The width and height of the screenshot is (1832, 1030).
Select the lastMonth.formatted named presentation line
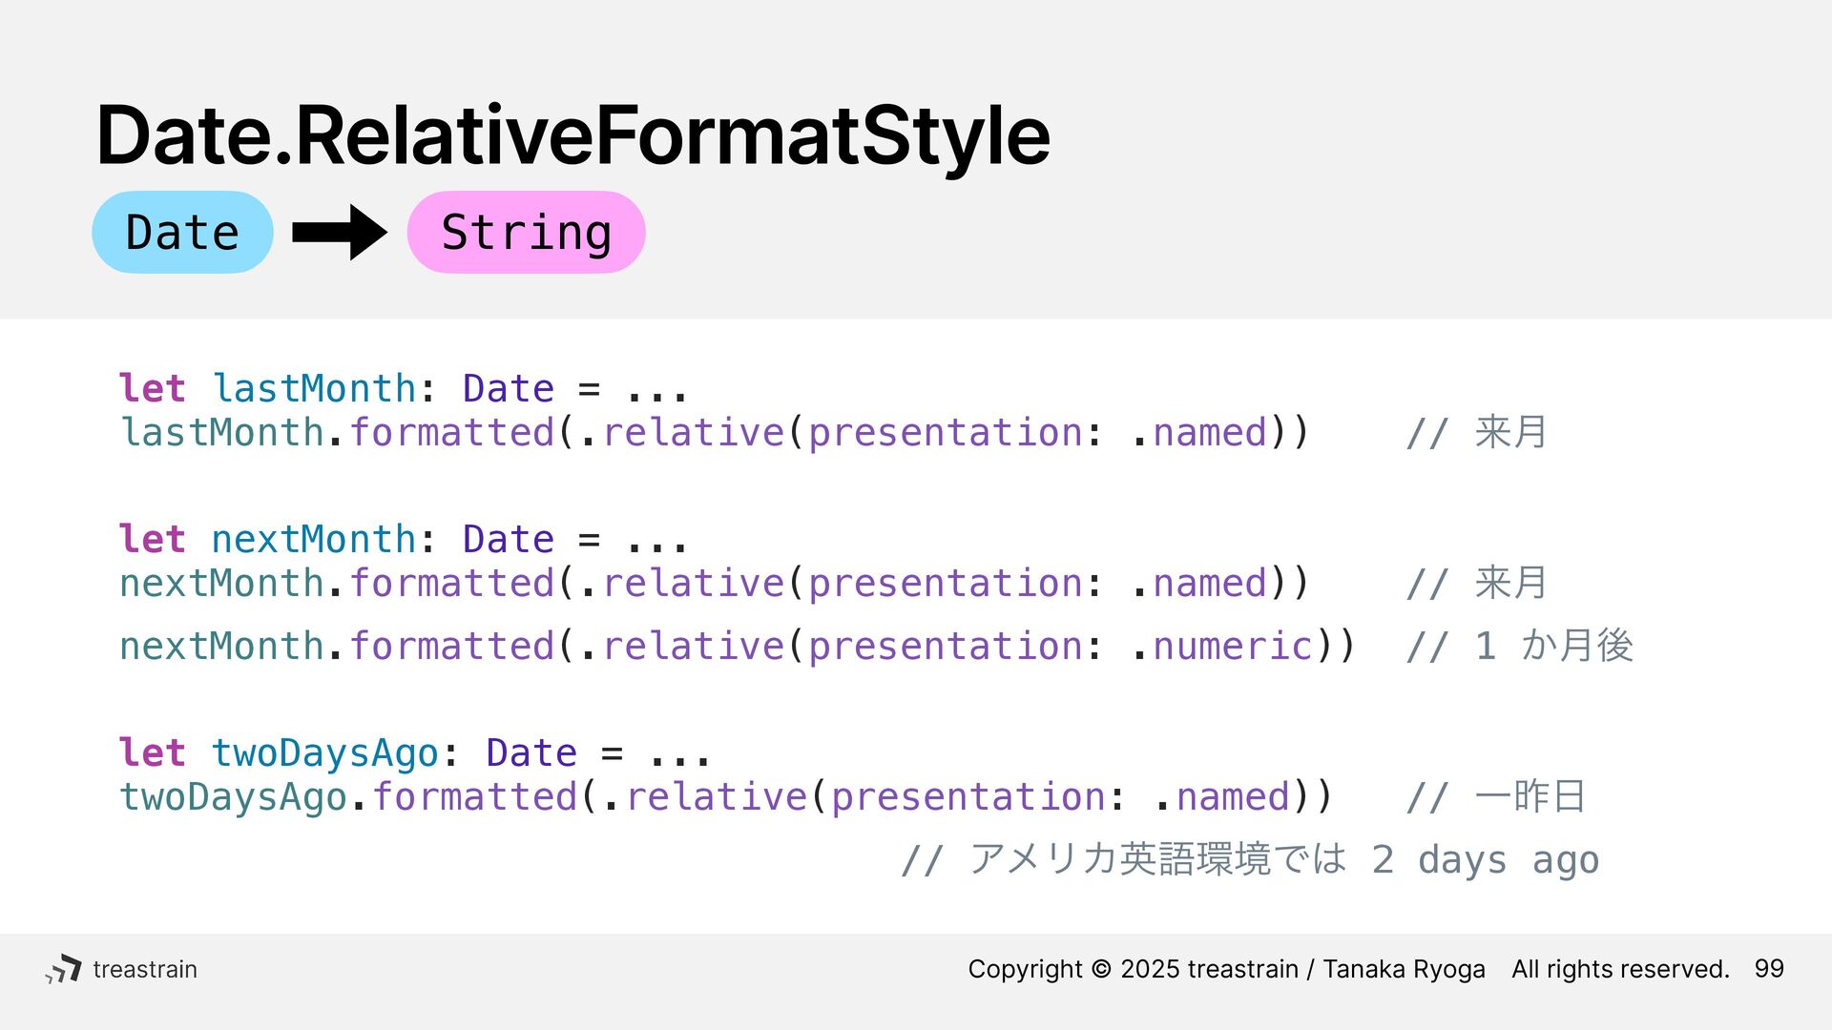(x=714, y=433)
